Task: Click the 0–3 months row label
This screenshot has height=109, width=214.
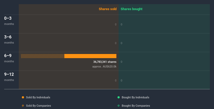Action: click(9, 21)
